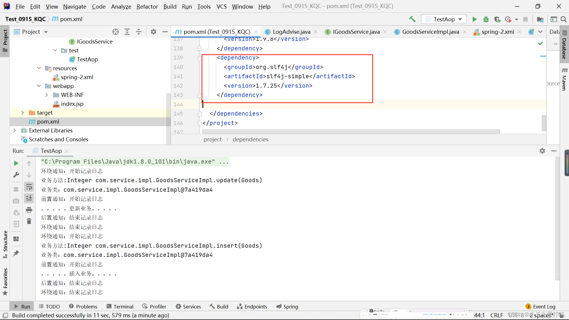Screen dimensions: 569x320
Task: Clear all console output trash icon
Action: coord(29,221)
